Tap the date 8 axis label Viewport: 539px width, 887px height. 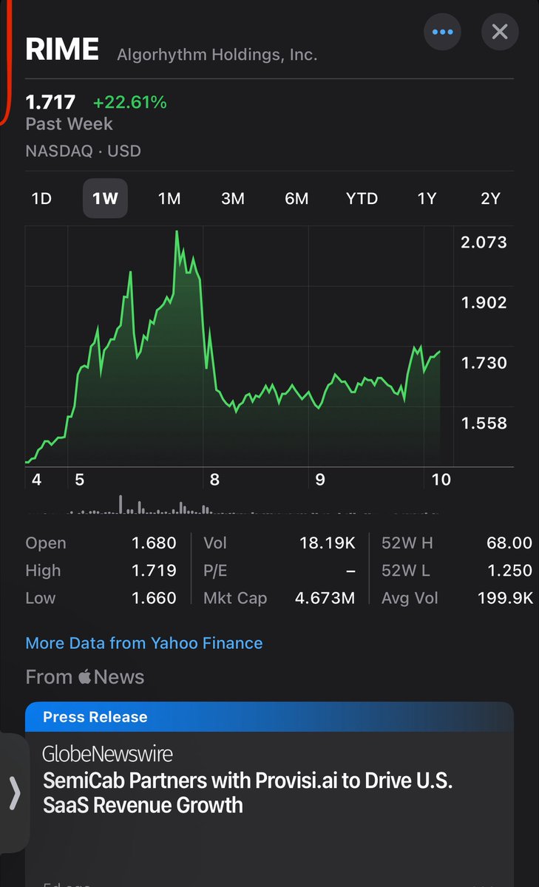214,480
